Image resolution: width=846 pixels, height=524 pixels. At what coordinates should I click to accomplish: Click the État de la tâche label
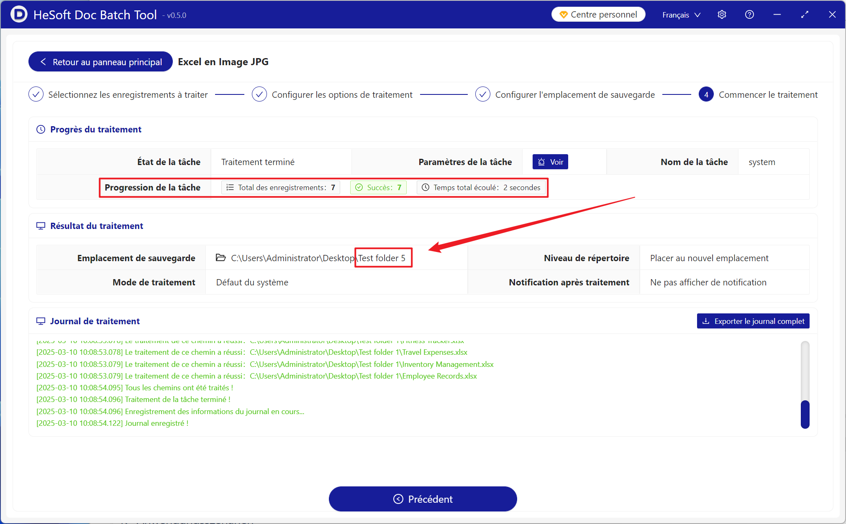pyautogui.click(x=169, y=162)
